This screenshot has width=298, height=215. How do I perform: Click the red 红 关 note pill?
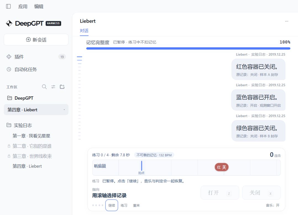222,167
